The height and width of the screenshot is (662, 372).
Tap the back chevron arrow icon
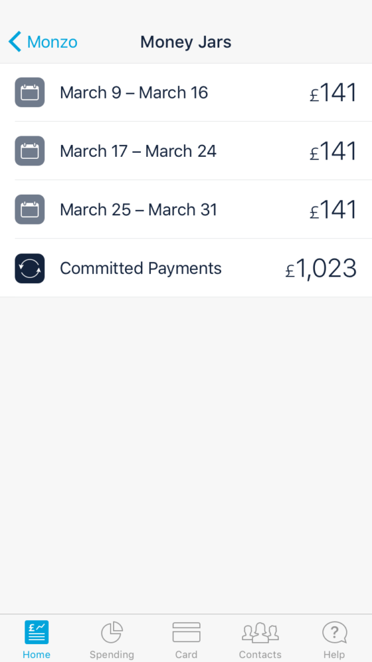click(x=15, y=42)
